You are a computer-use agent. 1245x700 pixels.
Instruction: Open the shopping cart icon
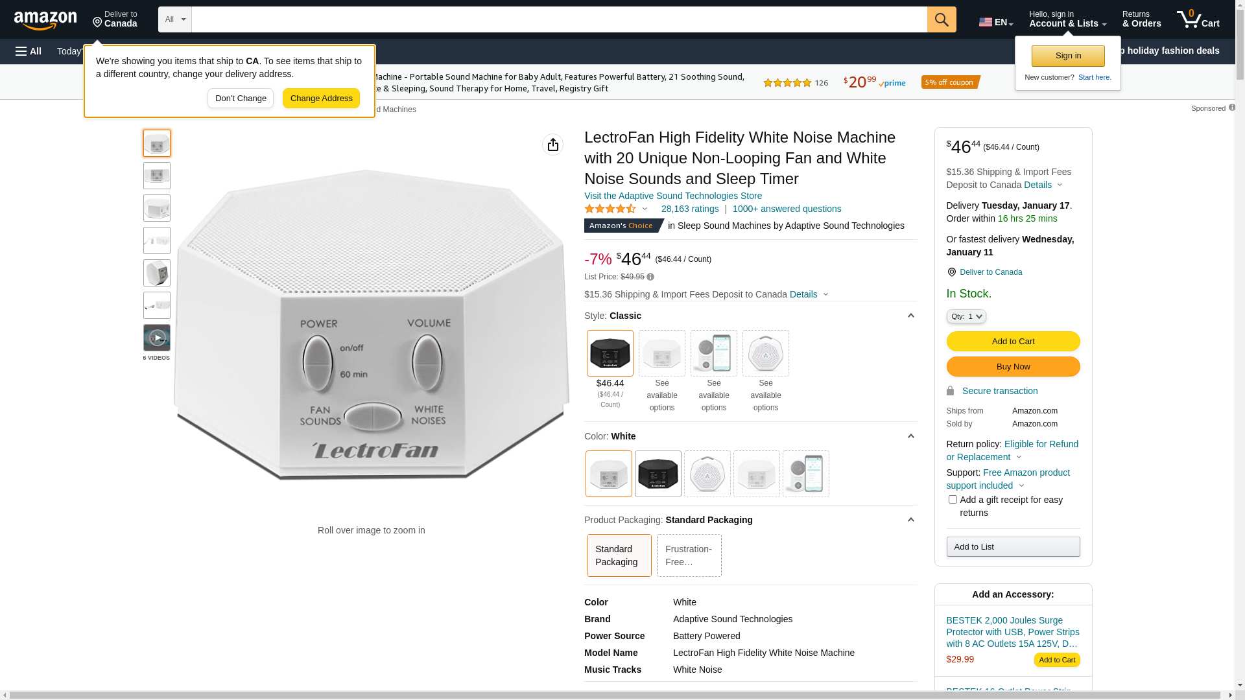coord(1198,19)
